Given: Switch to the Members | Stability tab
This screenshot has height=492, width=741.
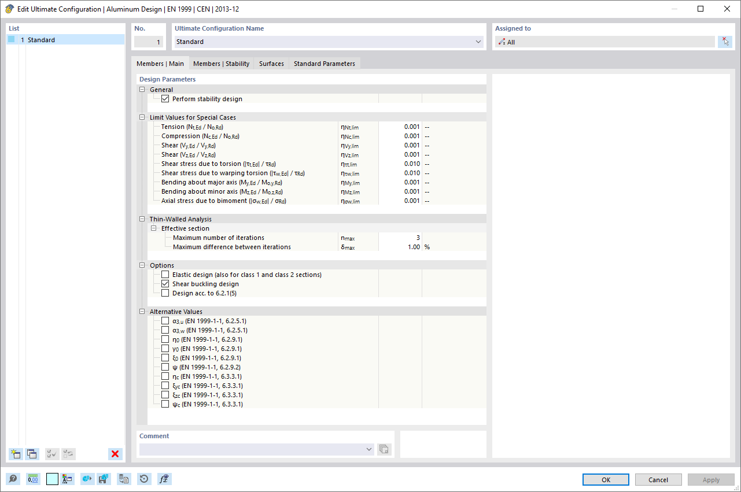Looking at the screenshot, I should coord(221,64).
